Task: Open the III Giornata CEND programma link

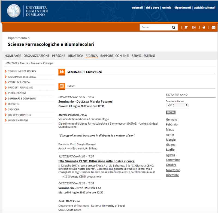Action: point(83,177)
